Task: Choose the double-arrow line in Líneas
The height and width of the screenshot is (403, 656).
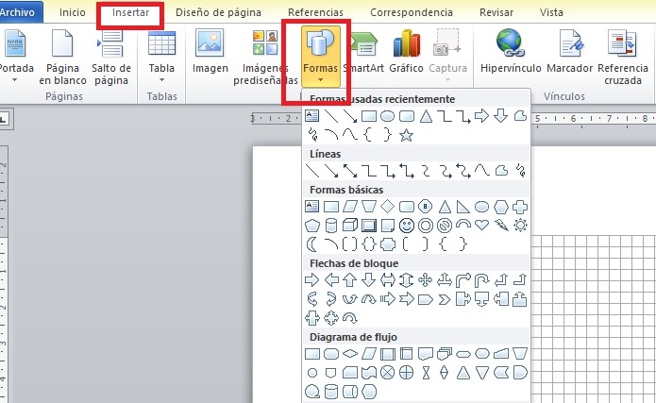Action: (x=350, y=171)
